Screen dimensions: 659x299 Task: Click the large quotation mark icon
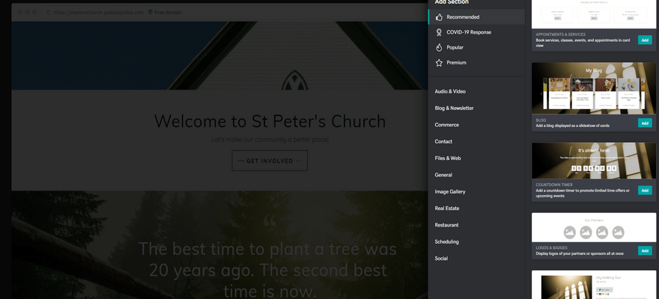(x=270, y=221)
